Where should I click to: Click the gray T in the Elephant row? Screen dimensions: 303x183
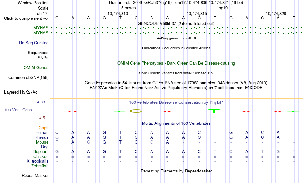point(262,152)
